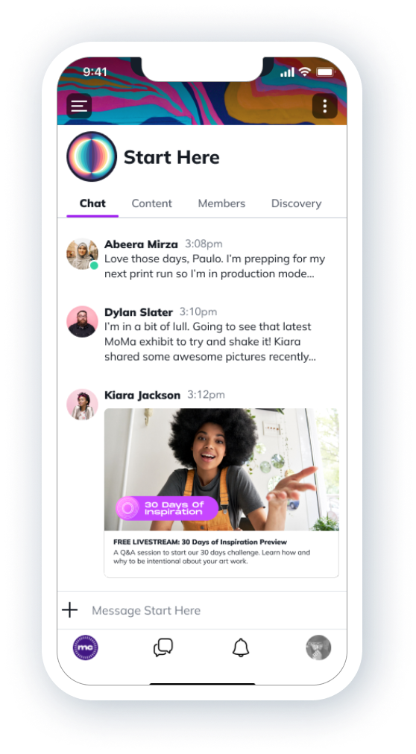Select the Chat tab
This screenshot has width=416, height=754.
(x=92, y=203)
